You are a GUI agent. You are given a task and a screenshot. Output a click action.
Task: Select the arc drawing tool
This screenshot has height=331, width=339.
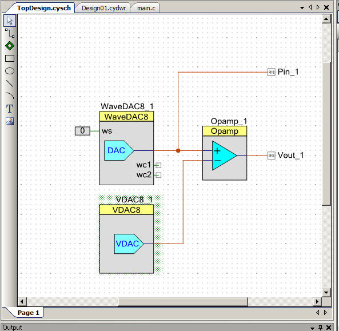pos(10,96)
